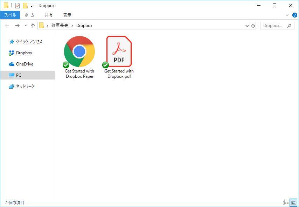299x207 pixels.
Task: Go back with the left arrow
Action: click(x=7, y=26)
